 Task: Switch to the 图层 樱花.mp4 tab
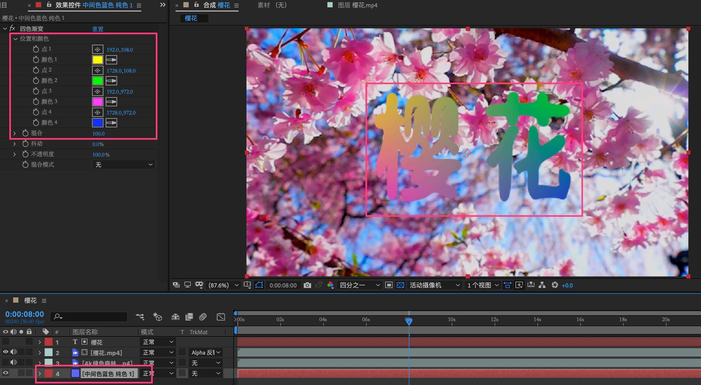click(x=357, y=5)
